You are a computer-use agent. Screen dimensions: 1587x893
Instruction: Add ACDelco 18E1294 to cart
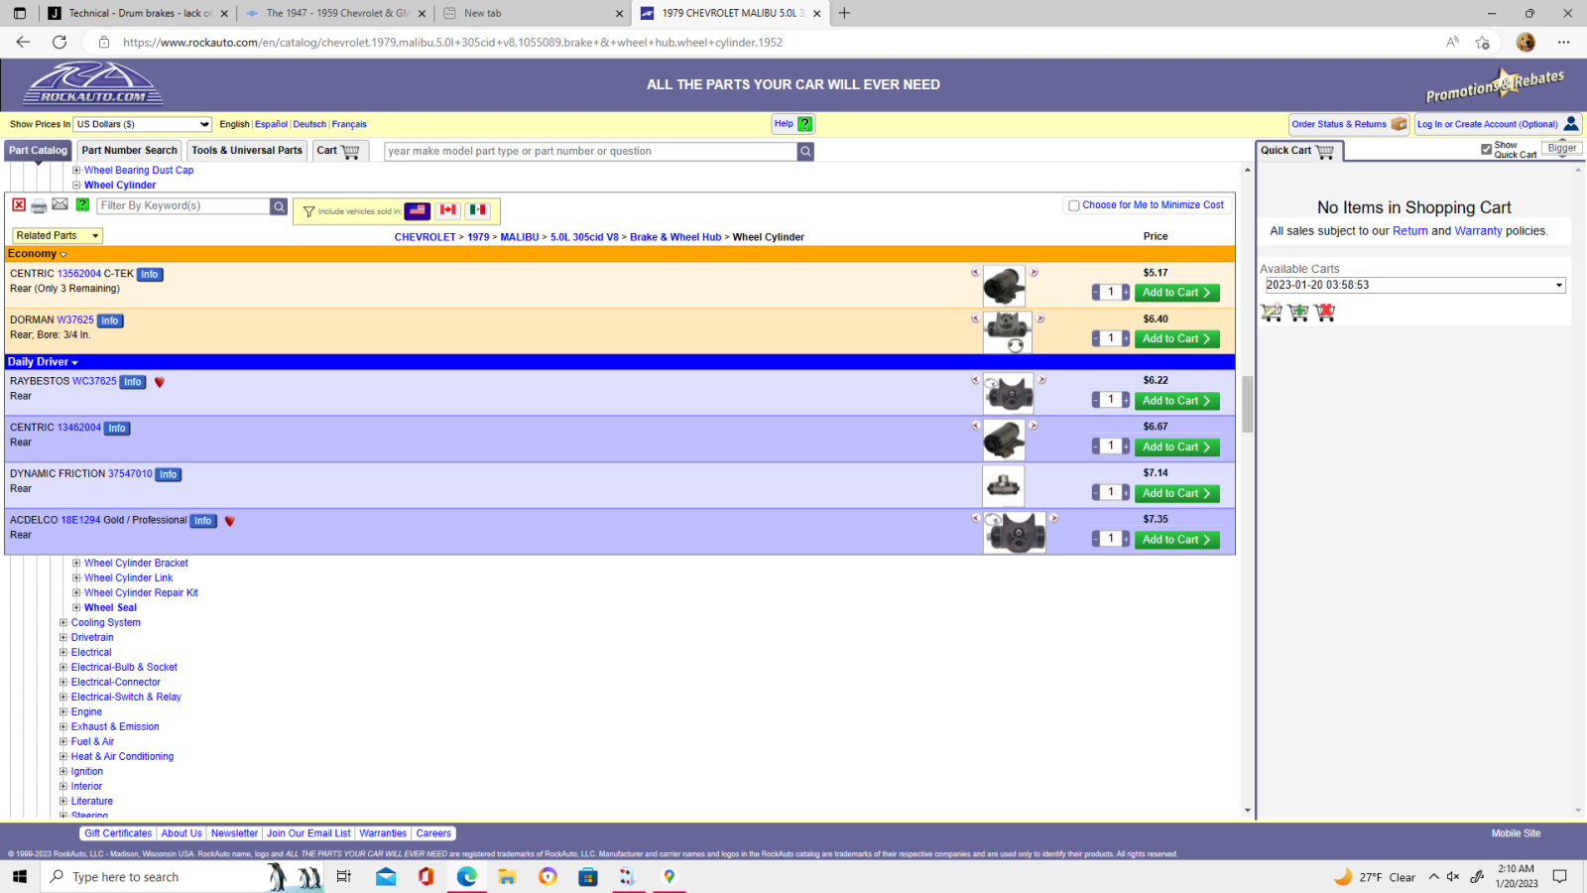coord(1176,540)
